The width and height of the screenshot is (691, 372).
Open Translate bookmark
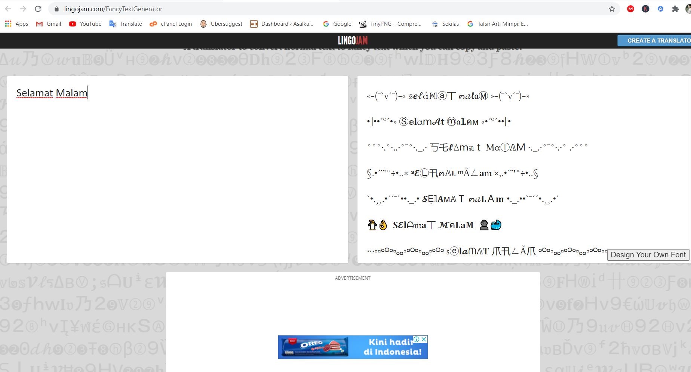coord(126,24)
